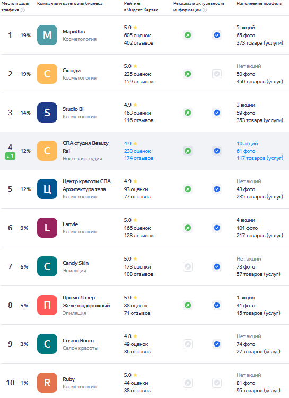
Task: Click the company name Studio BI
Action: tap(73, 109)
